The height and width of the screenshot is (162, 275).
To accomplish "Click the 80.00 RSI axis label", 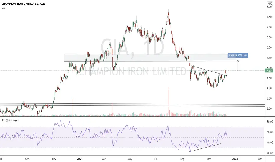I will pyautogui.click(x=270, y=122).
